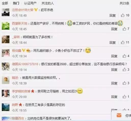Click thumbs-up on 精进-'s 大数据 comment

pyautogui.click(x=124, y=83)
